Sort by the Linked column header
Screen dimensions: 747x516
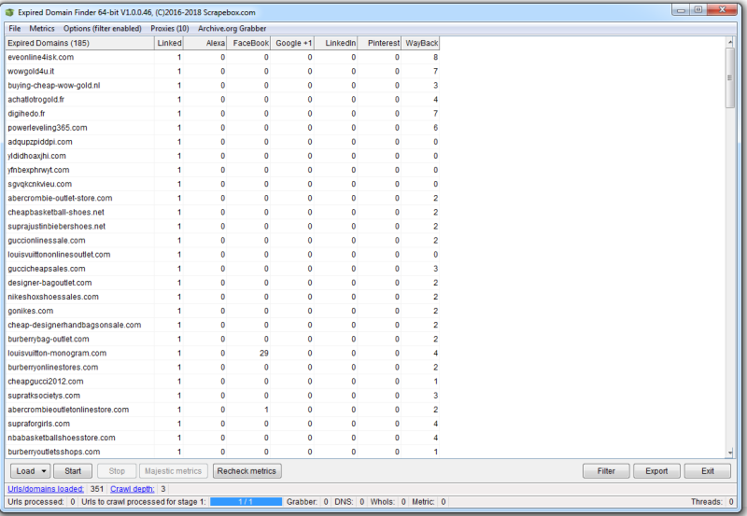pyautogui.click(x=169, y=43)
